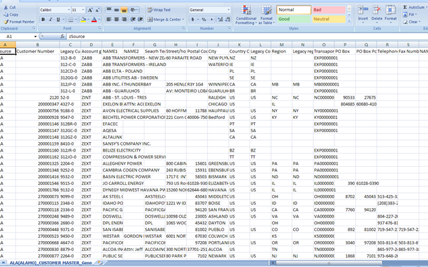Open font color dropdown arrow

(x=99, y=19)
